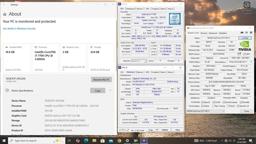
Task: Open the notification center icon
Action: coord(251,141)
